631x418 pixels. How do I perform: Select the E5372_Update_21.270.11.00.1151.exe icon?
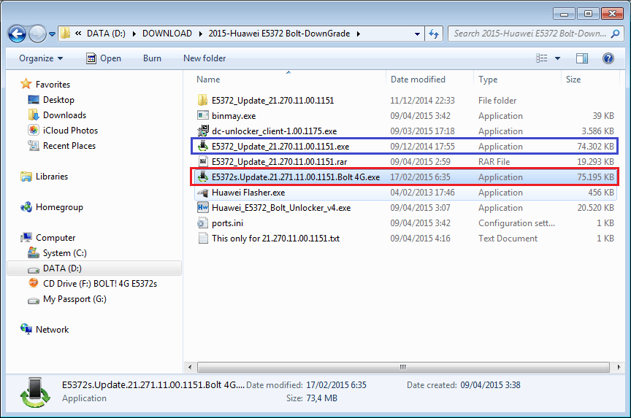pyautogui.click(x=203, y=146)
